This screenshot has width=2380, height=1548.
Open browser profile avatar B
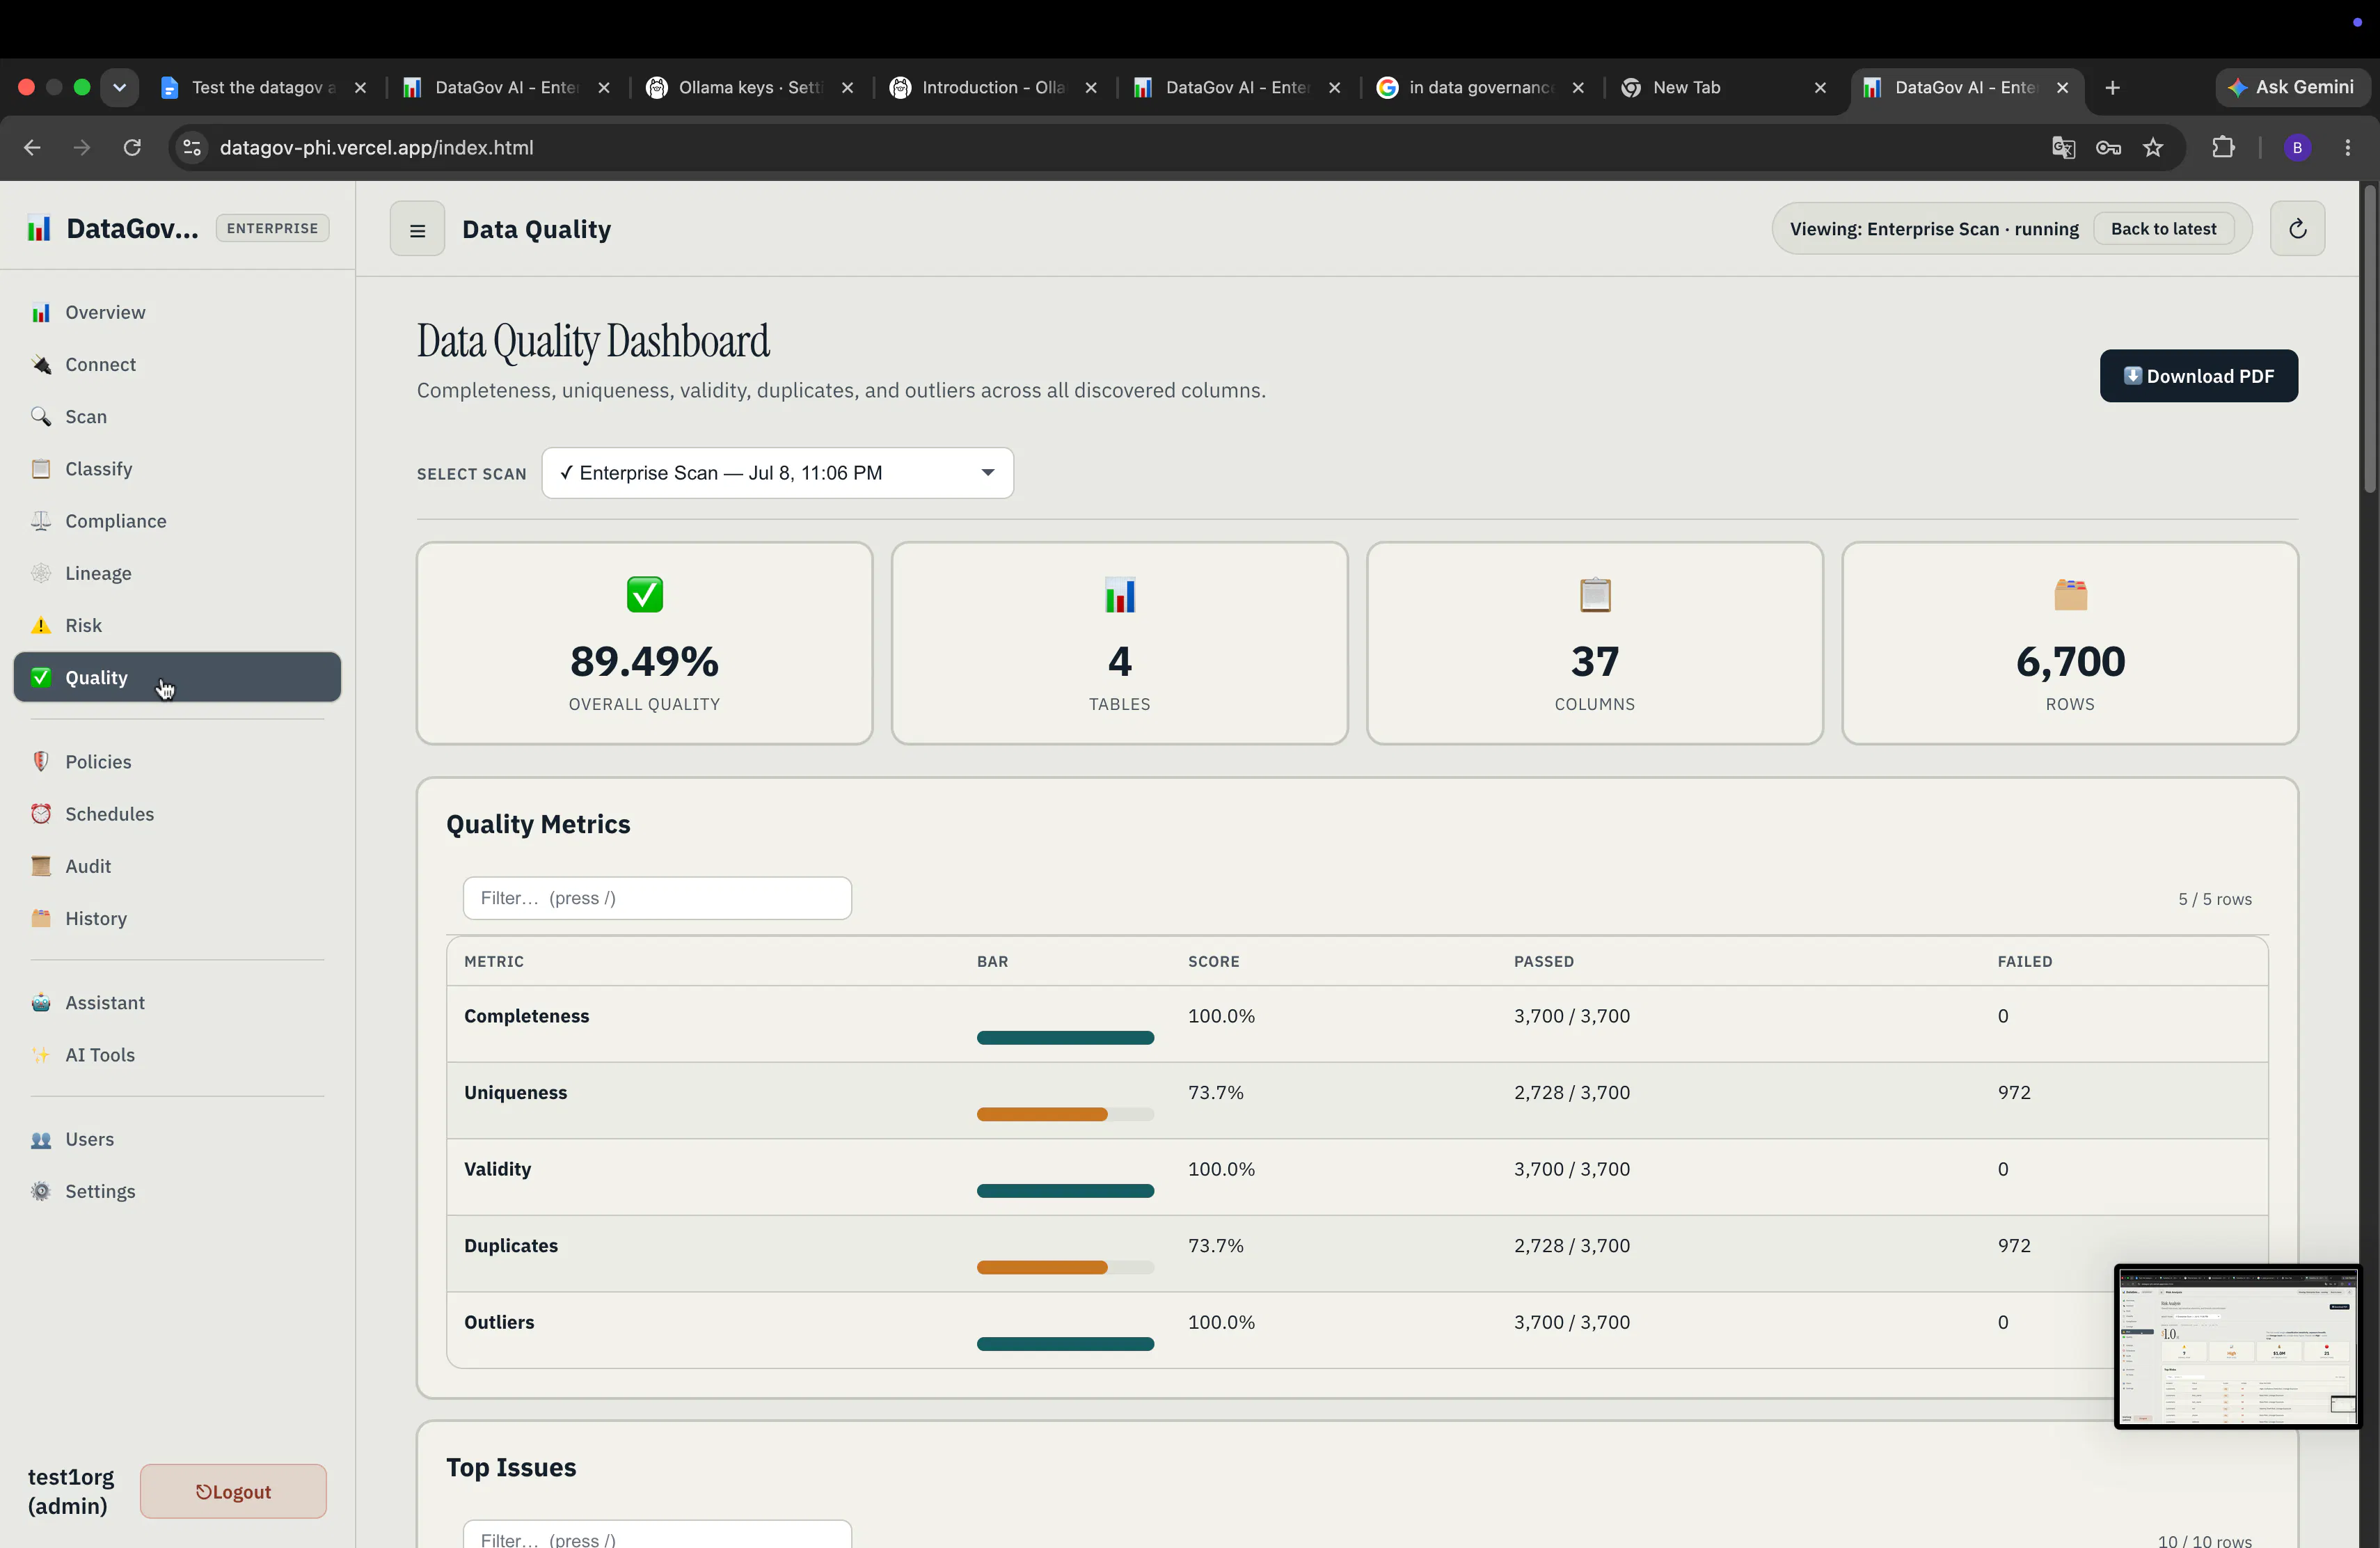tap(2297, 148)
